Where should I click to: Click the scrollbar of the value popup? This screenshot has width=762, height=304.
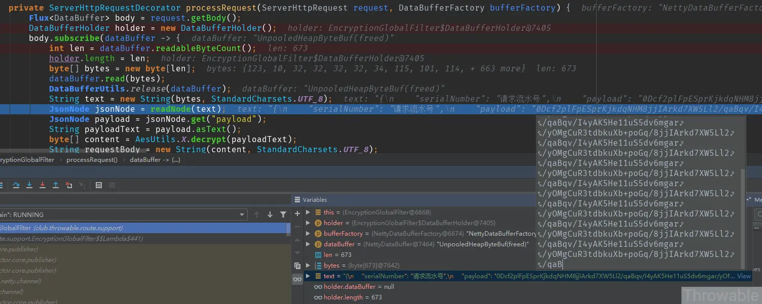pos(743,219)
